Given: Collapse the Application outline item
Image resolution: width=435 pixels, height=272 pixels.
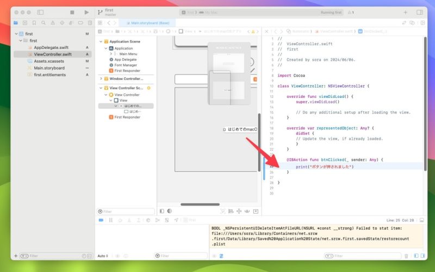Looking at the screenshot, I should (106, 48).
